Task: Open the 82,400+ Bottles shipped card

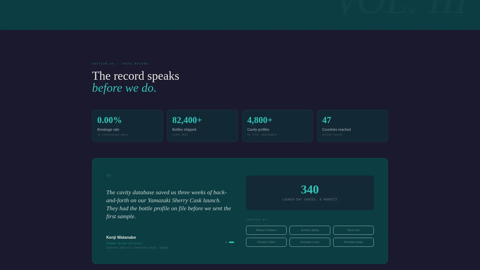Action: 202,126
